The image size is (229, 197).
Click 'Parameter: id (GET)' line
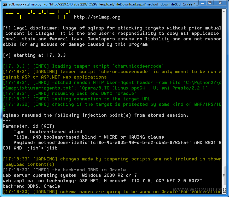(29, 126)
